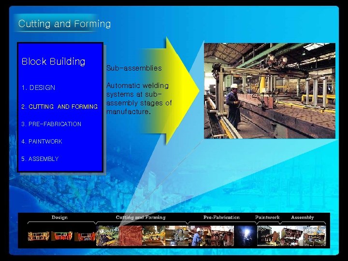Open the dark welding-glare thumbnail
Image resolution: width=348 pixels, height=261 pixels.
[x=246, y=236]
